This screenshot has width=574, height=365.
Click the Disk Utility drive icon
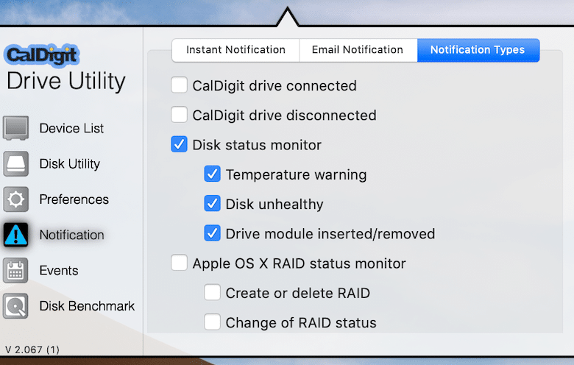coord(15,163)
